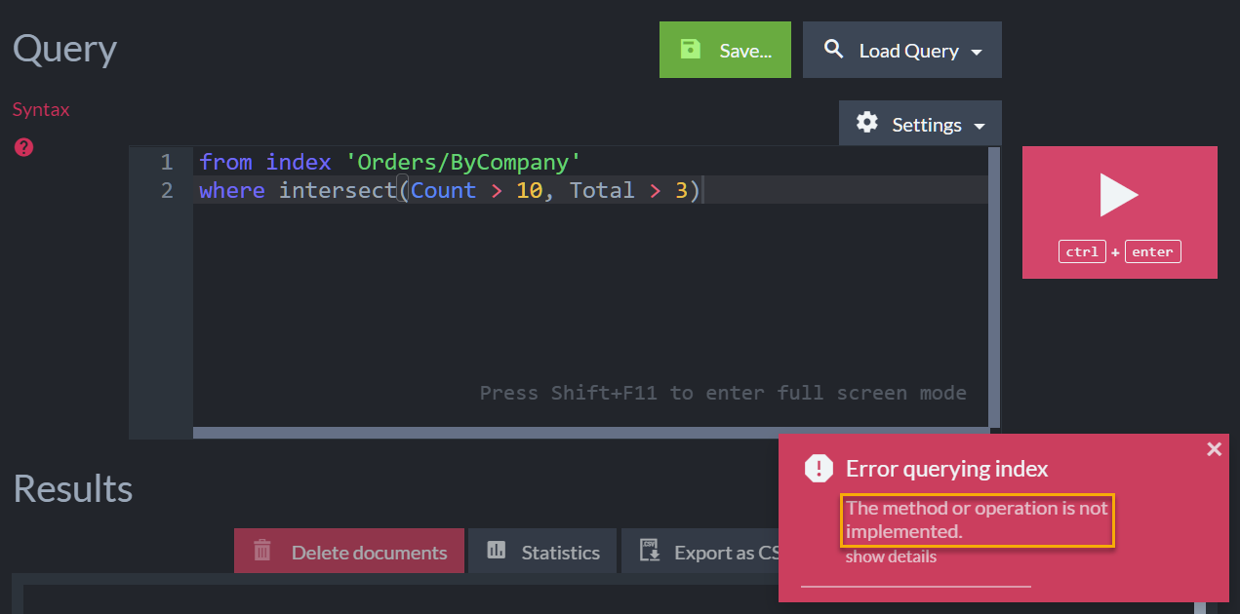The image size is (1240, 614).
Task: Click show details in the error toast
Action: pos(891,556)
